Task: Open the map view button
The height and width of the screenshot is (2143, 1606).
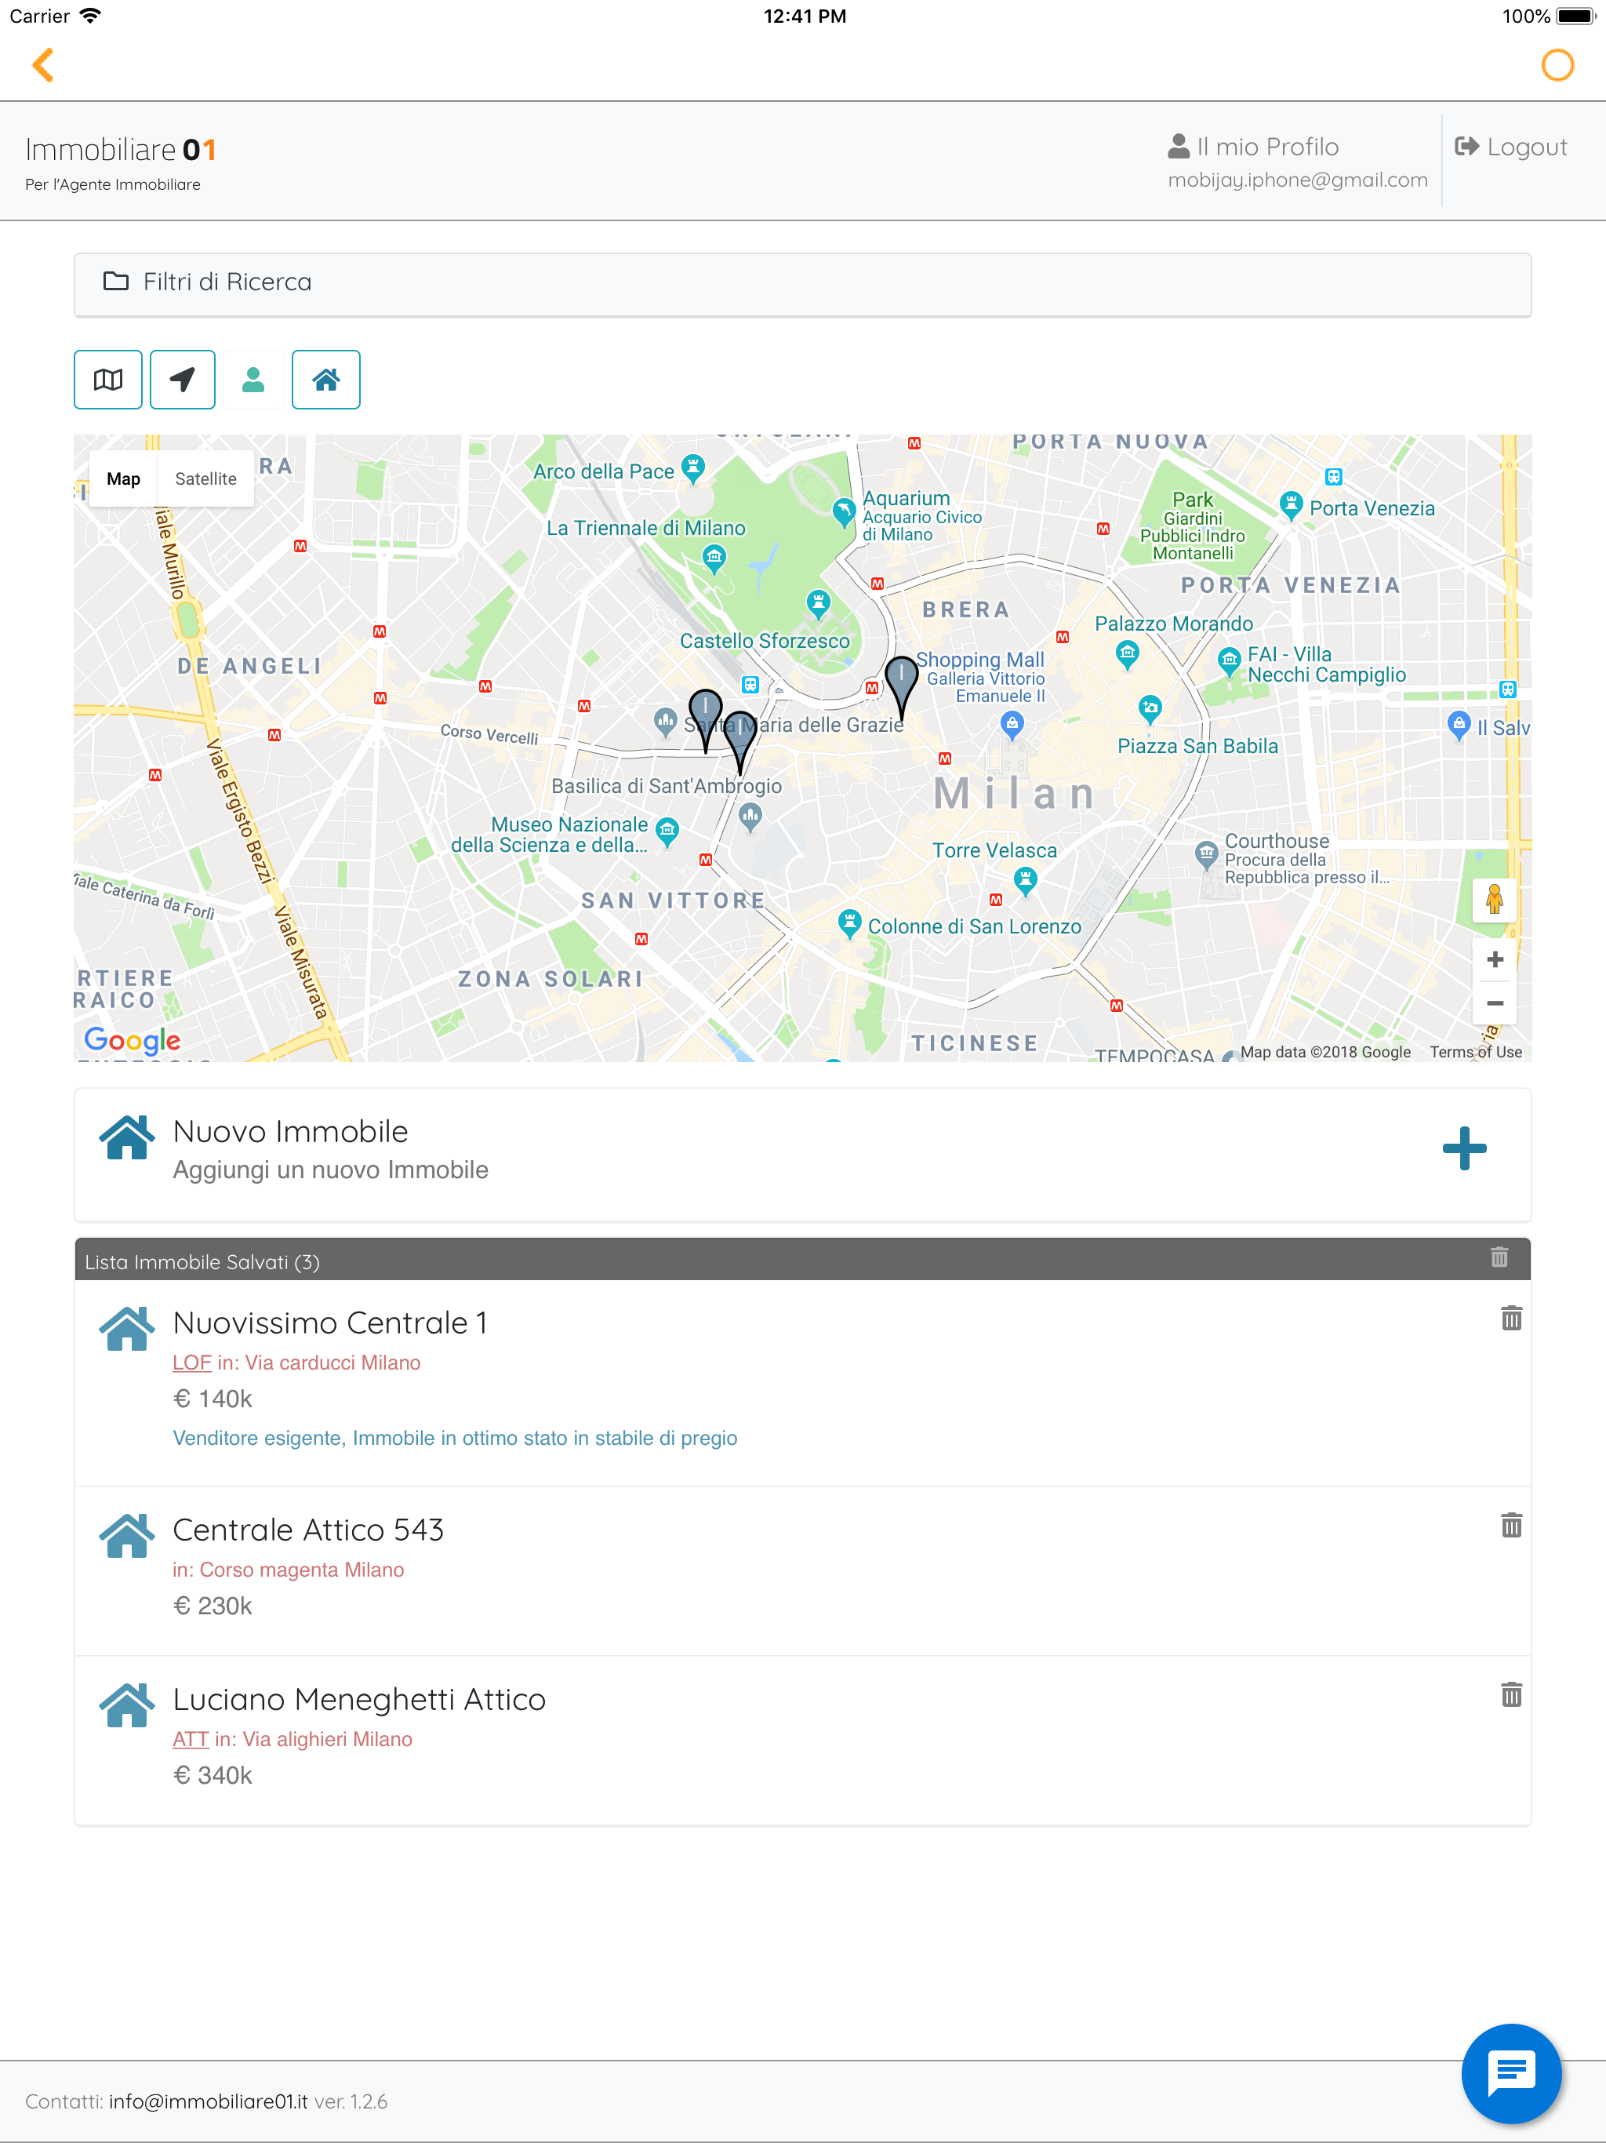Action: (107, 380)
